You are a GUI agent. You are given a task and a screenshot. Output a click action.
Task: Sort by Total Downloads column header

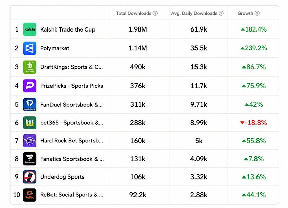[x=133, y=13]
